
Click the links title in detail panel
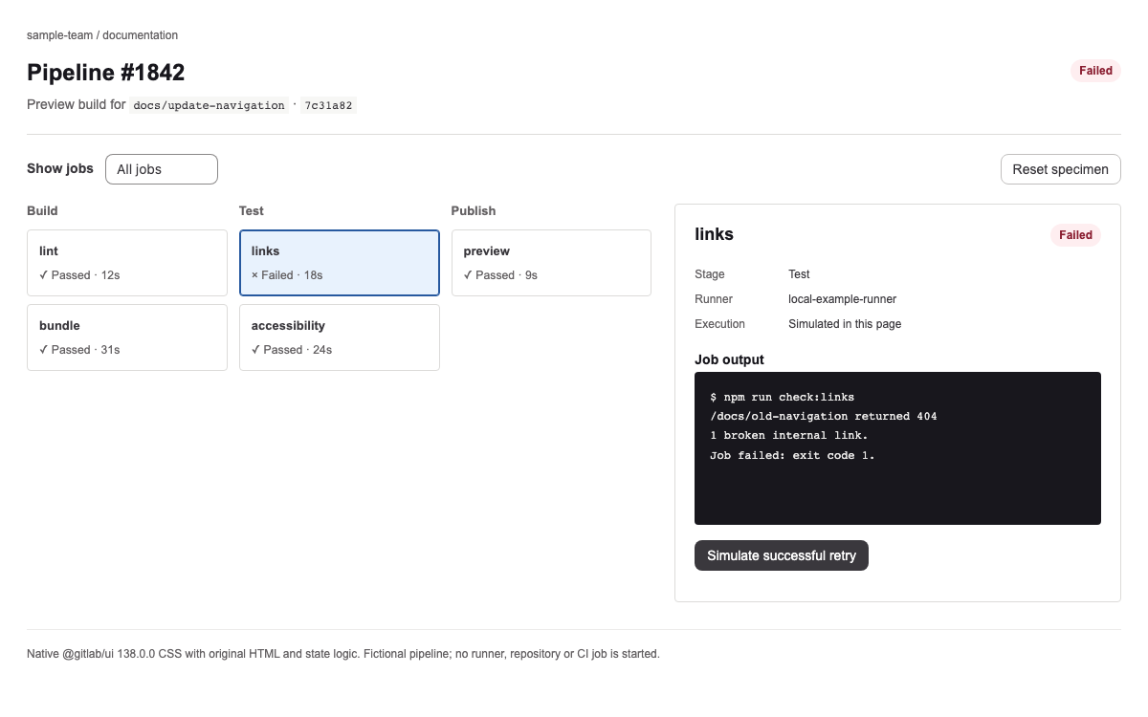tap(715, 234)
